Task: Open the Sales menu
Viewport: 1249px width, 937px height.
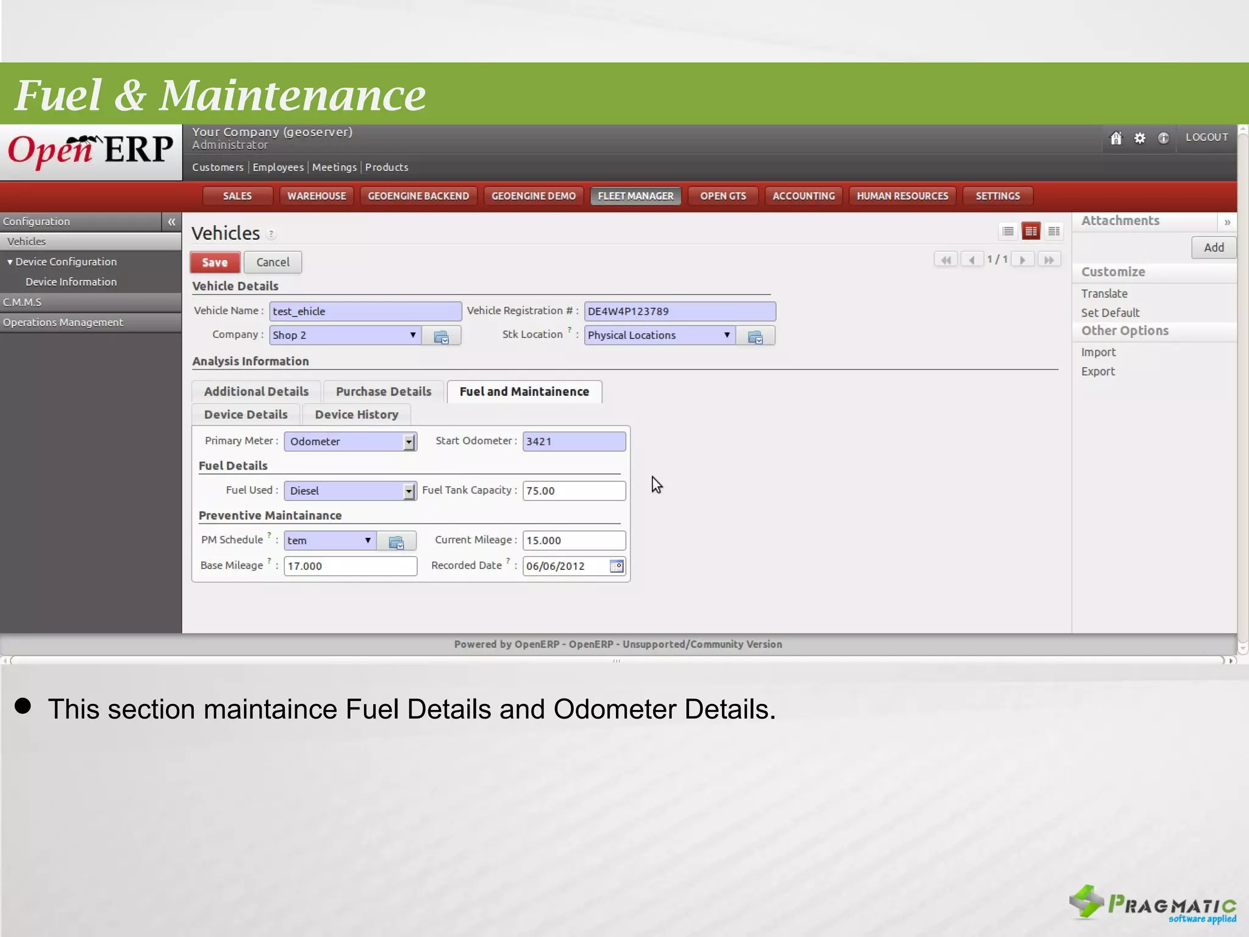Action: pyautogui.click(x=237, y=196)
